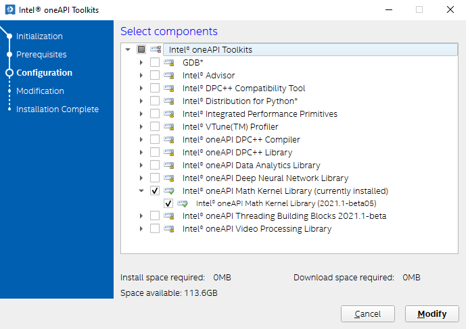Check the Intel Advisor checkbox
The height and width of the screenshot is (329, 470).
(155, 75)
